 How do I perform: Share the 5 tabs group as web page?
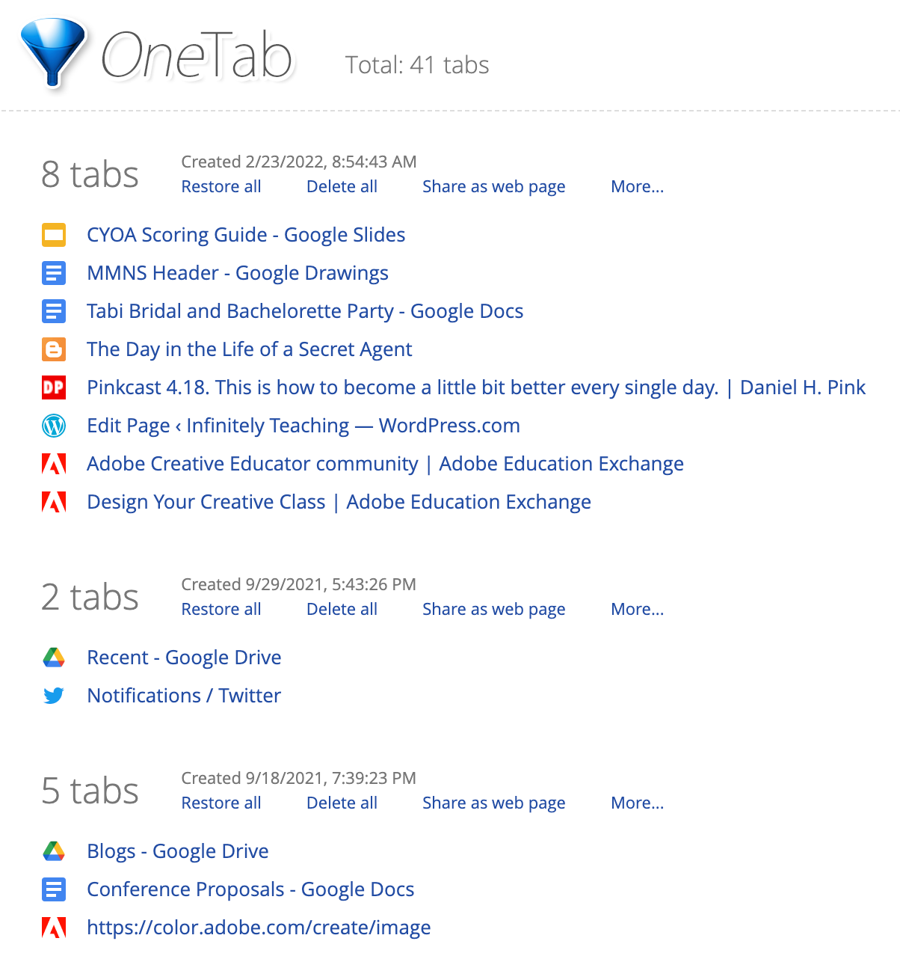click(x=493, y=803)
